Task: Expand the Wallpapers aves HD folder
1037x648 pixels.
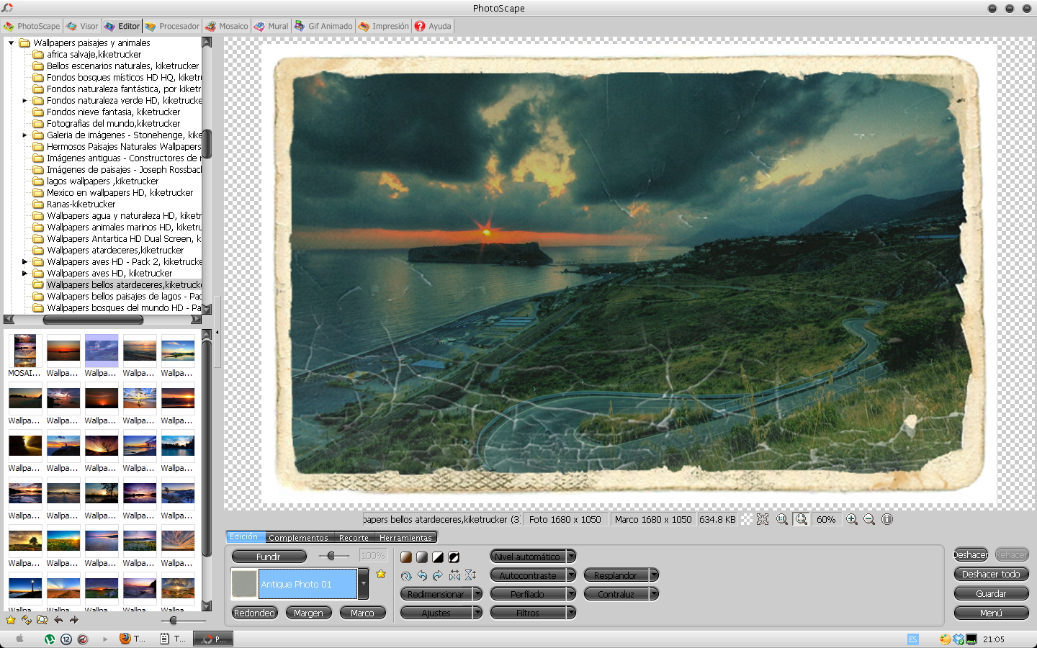Action: tap(25, 273)
